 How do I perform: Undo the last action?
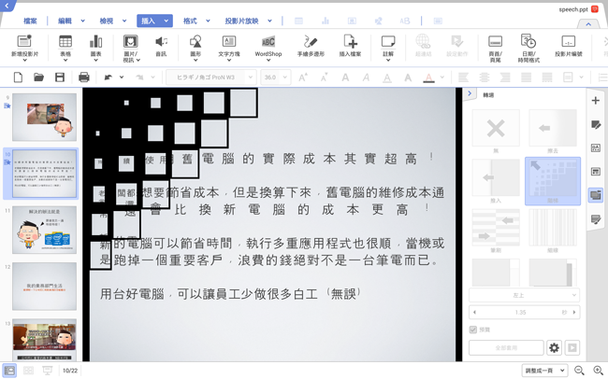109,77
